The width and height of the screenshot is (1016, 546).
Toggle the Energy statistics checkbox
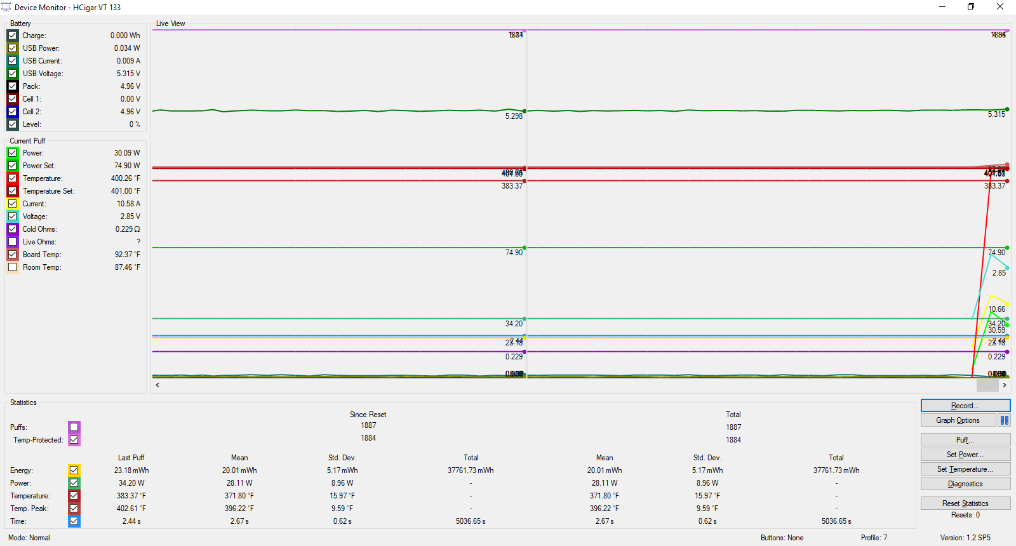74,470
